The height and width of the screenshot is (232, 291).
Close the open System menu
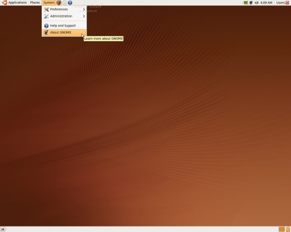pos(48,2)
